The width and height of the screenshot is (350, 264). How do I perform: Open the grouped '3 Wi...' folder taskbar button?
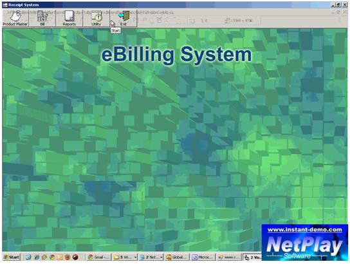pyautogui.click(x=125, y=257)
